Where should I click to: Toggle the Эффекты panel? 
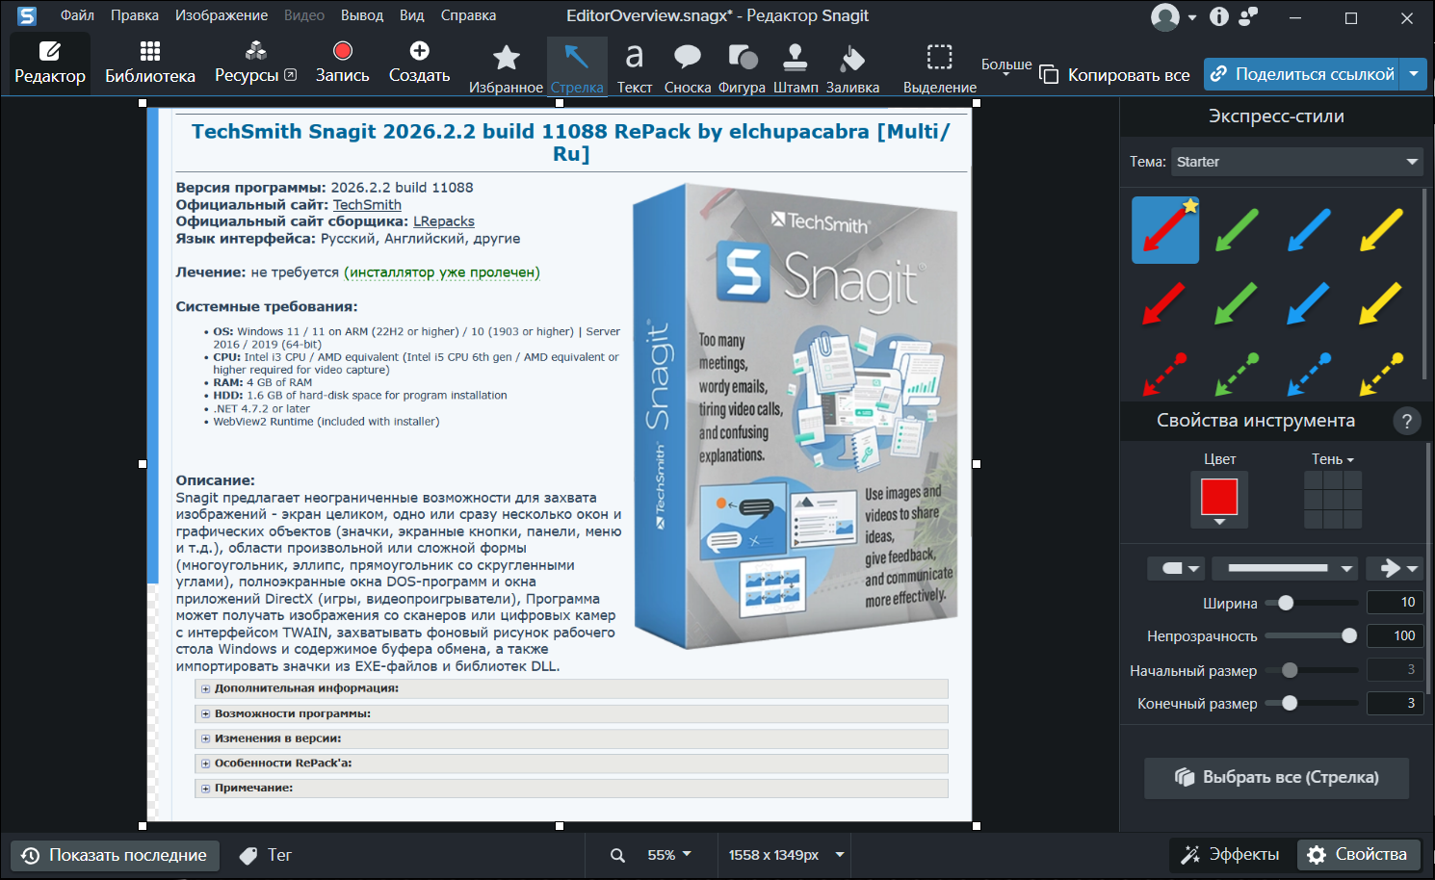[1231, 854]
